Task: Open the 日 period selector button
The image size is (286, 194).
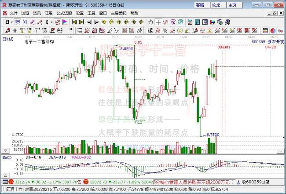Action: [x=7, y=22]
